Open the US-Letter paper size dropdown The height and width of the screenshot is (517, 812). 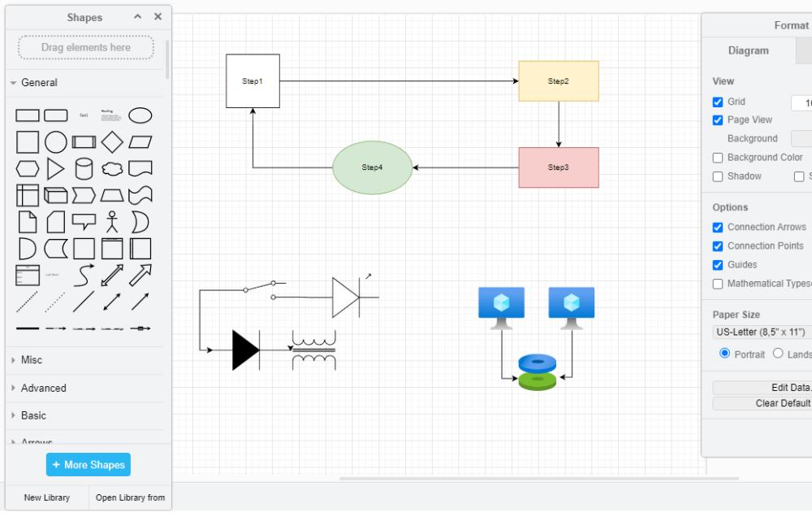(761, 332)
